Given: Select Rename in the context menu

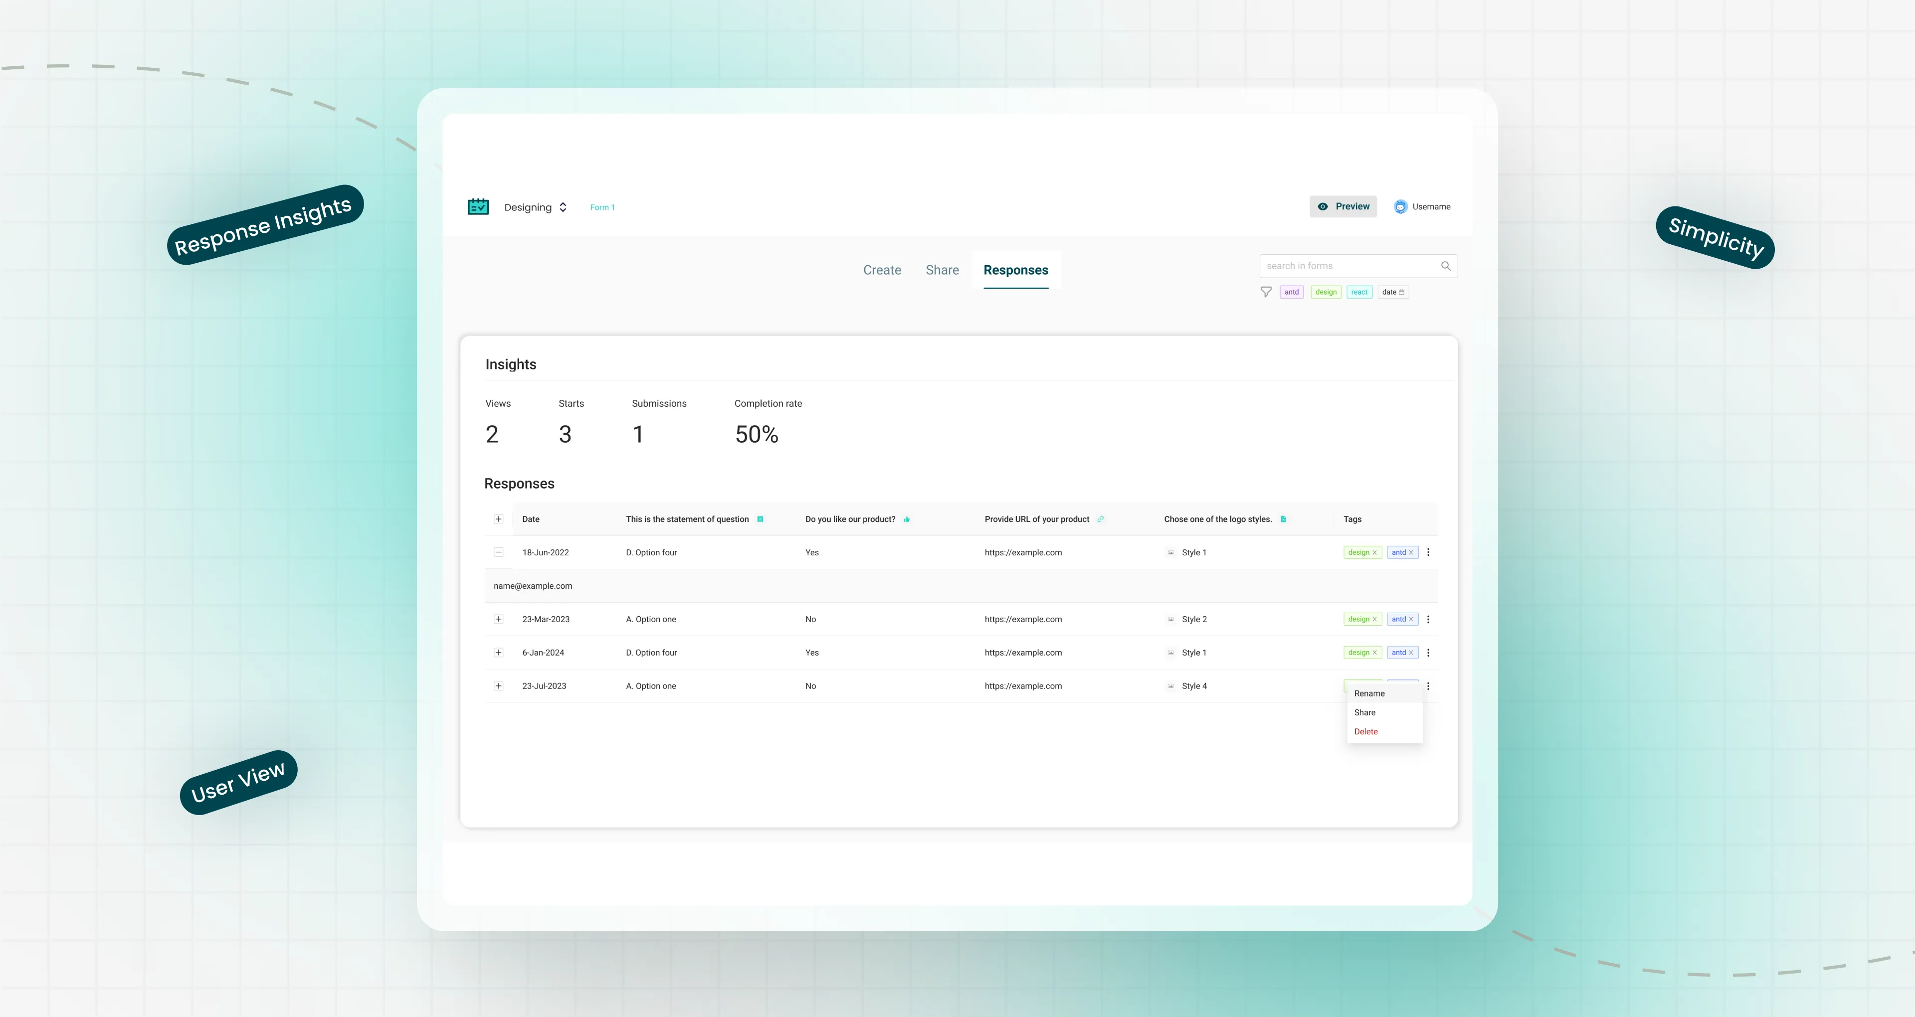Looking at the screenshot, I should [1369, 693].
